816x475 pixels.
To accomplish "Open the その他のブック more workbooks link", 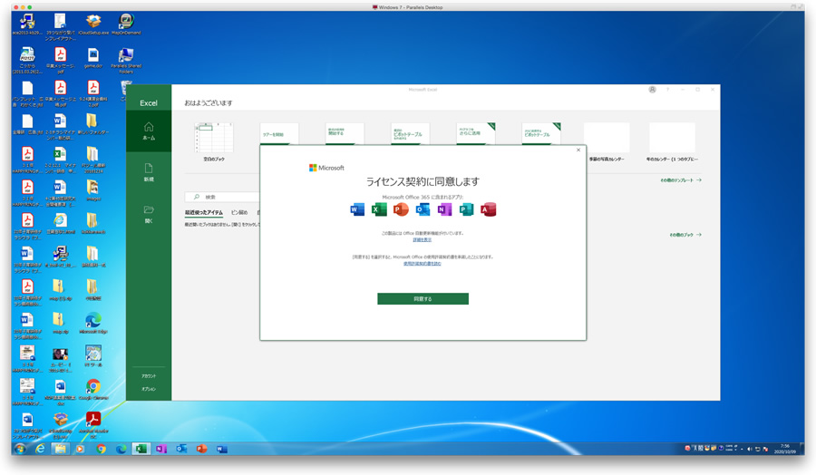I will 685,235.
